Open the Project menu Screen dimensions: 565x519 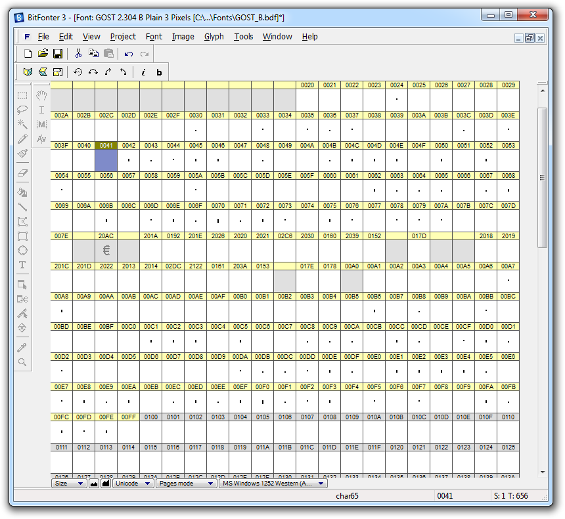coord(123,37)
